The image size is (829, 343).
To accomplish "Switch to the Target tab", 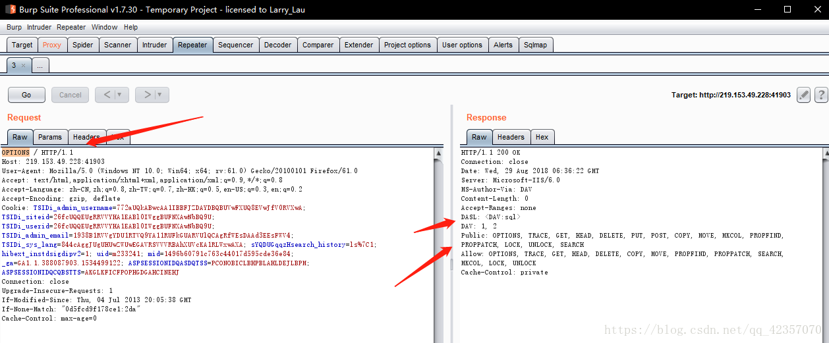I will (x=22, y=45).
